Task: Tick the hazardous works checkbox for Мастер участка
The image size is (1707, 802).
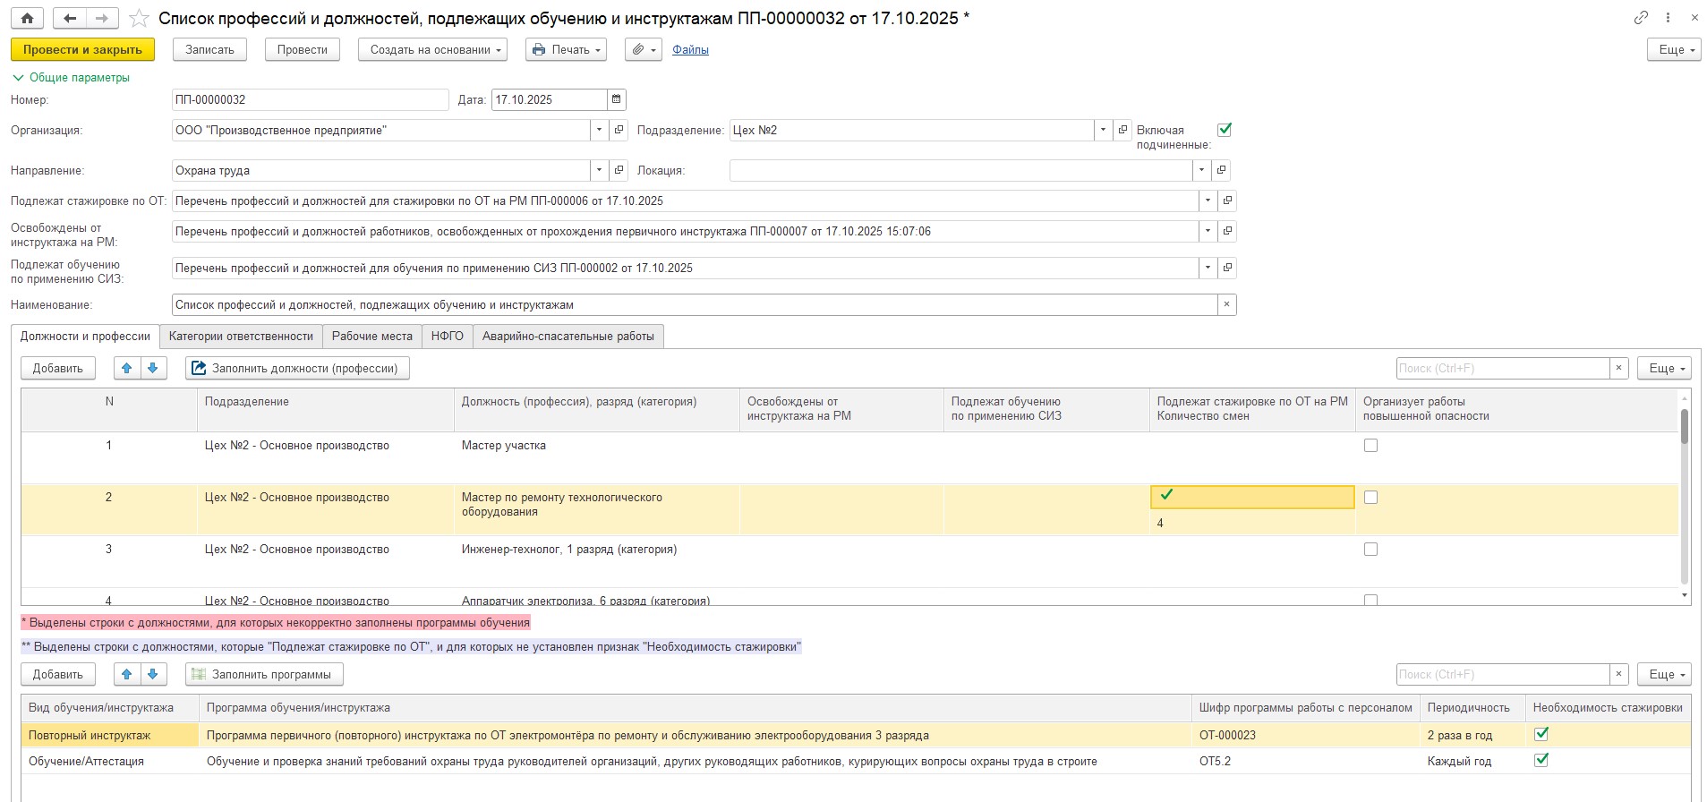Action: [1370, 446]
